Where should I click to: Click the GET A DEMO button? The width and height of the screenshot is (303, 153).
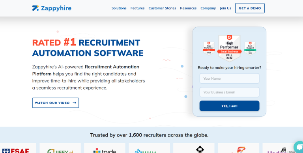250,8
